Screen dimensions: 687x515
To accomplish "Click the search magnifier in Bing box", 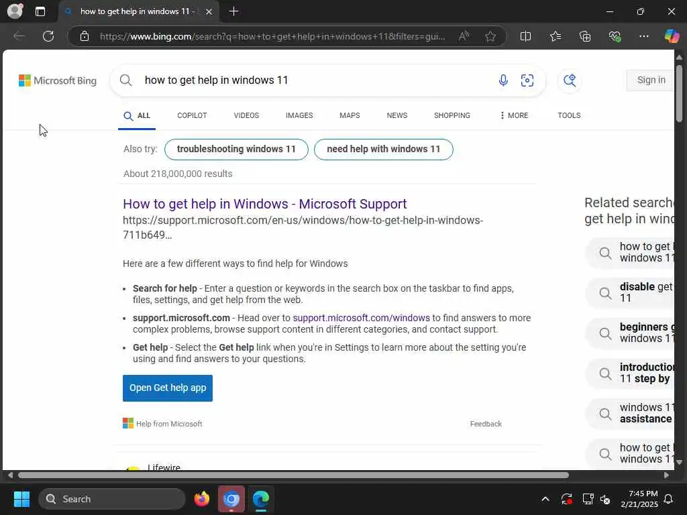I will [125, 80].
